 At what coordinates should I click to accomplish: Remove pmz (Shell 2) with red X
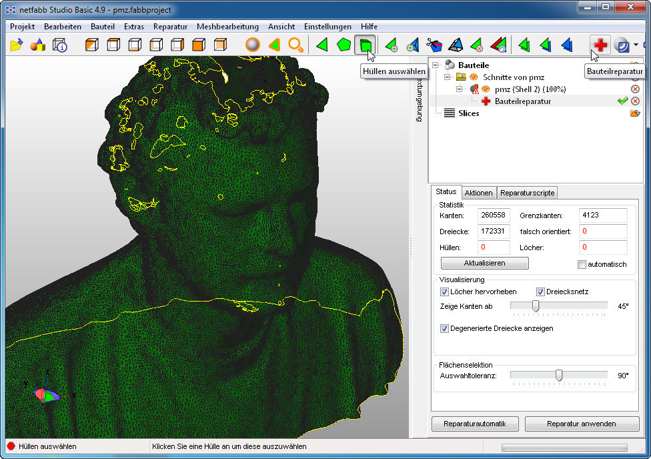[635, 89]
